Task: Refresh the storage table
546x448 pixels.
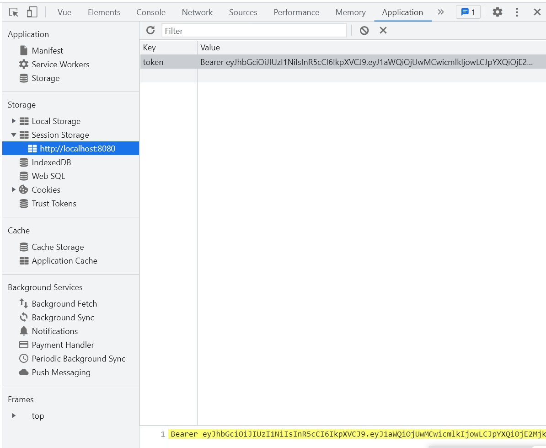Action: click(x=150, y=31)
